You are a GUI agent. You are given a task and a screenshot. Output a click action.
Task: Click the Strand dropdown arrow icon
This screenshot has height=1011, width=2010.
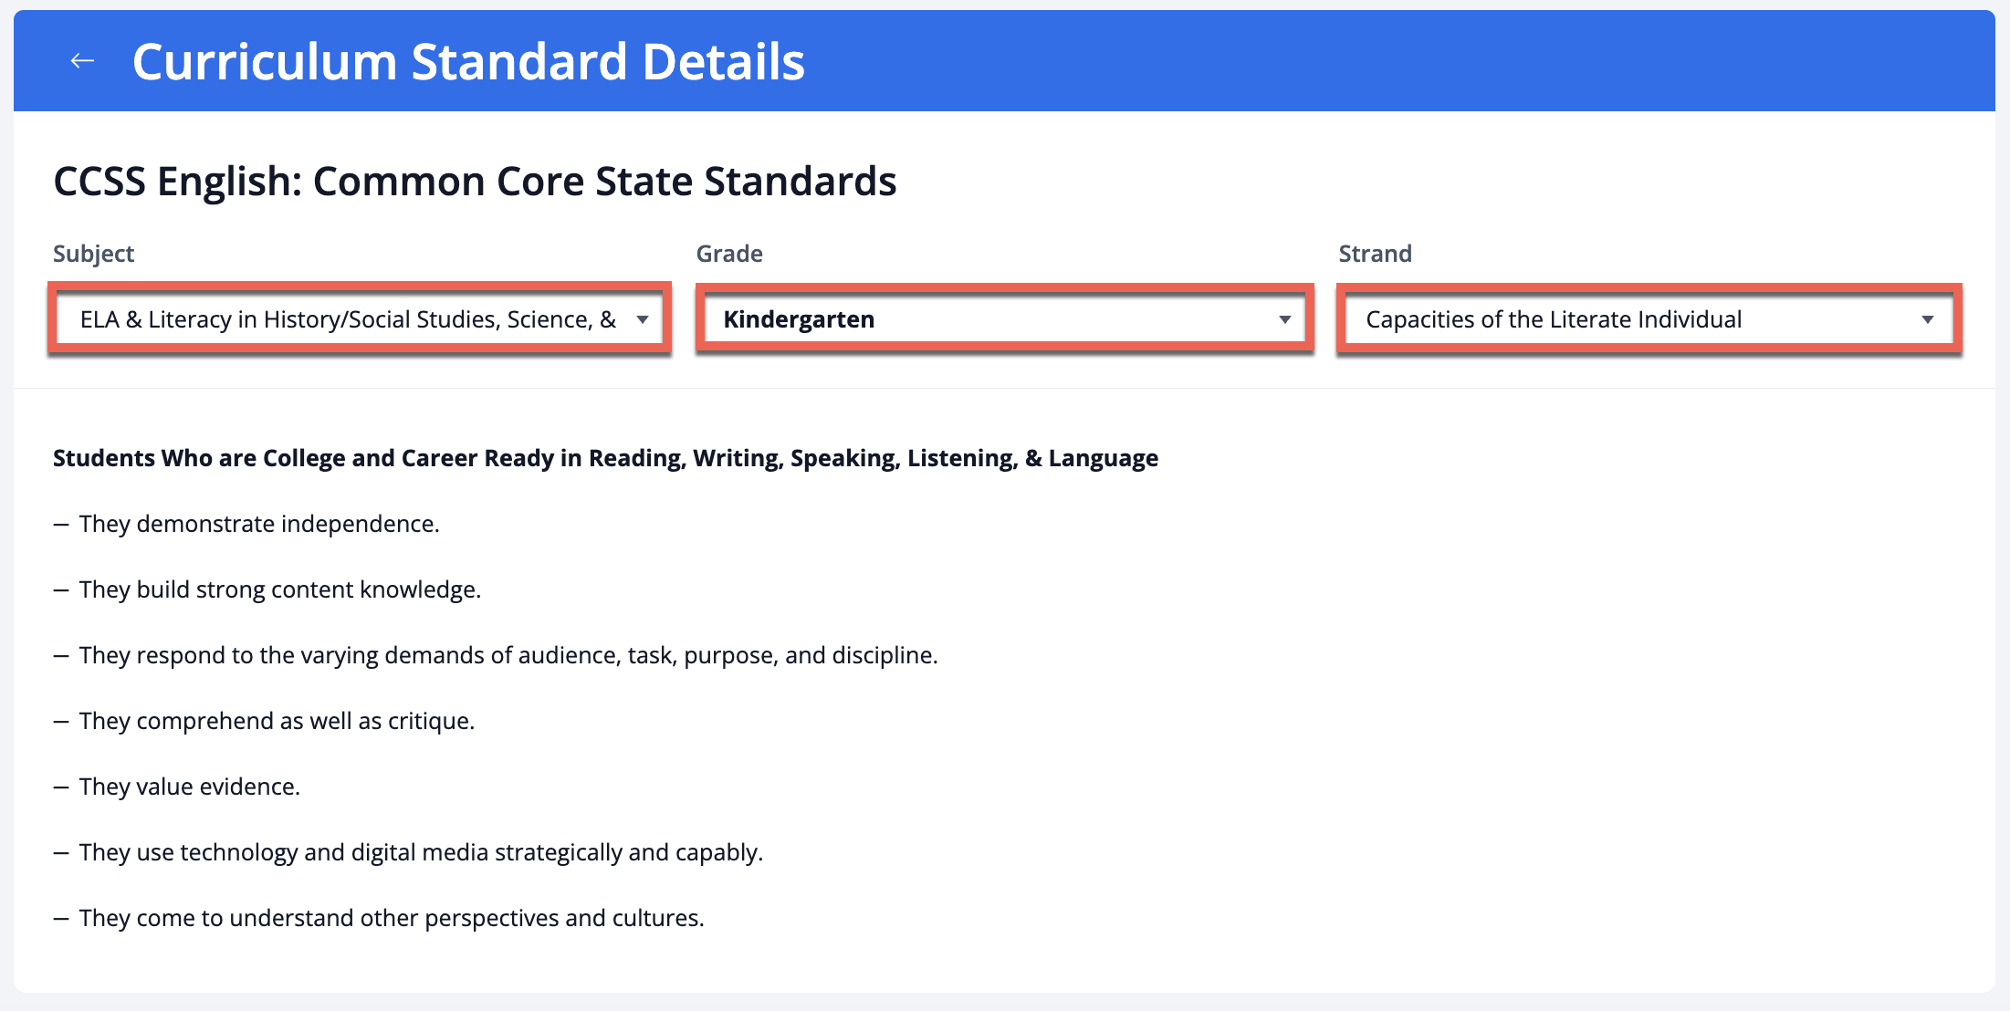coord(1928,319)
